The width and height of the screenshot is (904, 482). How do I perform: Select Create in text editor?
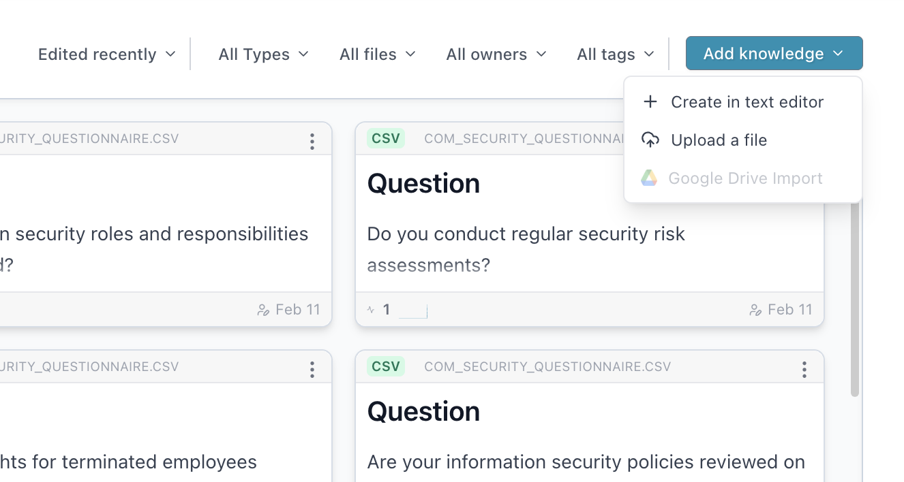click(x=747, y=101)
